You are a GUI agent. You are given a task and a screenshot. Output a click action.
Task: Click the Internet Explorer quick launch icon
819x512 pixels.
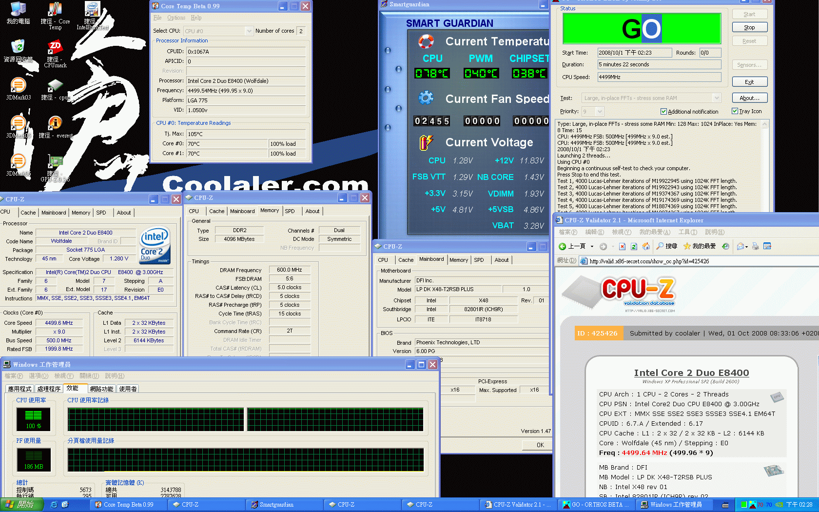click(54, 505)
